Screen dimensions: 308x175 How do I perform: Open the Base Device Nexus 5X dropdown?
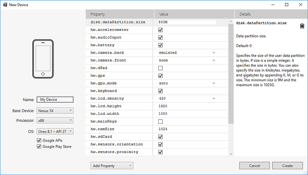[55, 111]
